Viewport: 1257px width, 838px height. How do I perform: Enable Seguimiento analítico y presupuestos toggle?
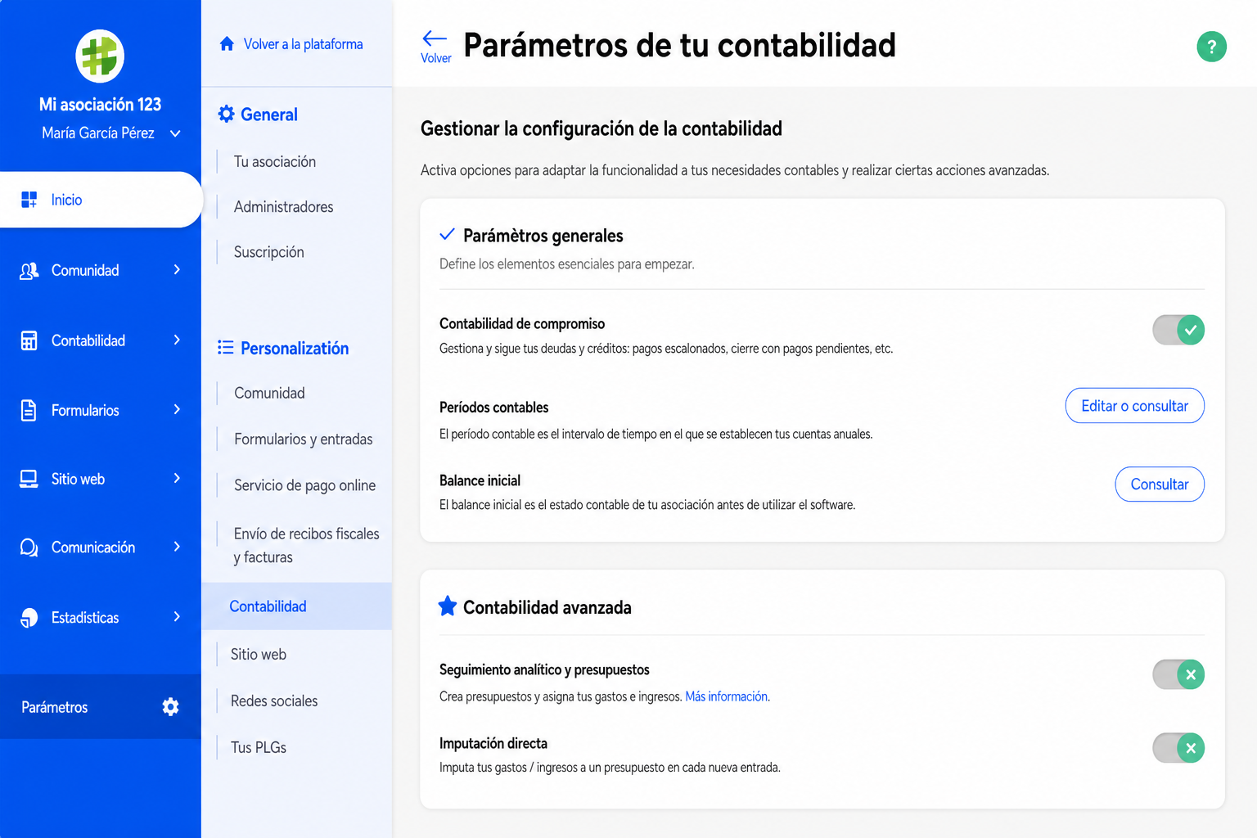(1178, 675)
